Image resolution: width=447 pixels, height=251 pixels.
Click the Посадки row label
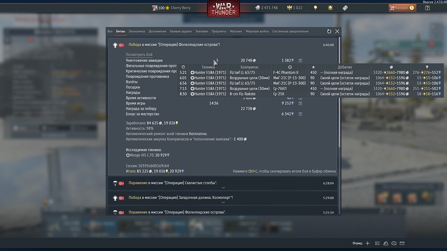pyautogui.click(x=133, y=87)
